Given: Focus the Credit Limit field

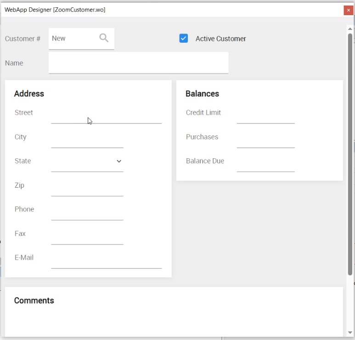Looking at the screenshot, I should pos(265,117).
